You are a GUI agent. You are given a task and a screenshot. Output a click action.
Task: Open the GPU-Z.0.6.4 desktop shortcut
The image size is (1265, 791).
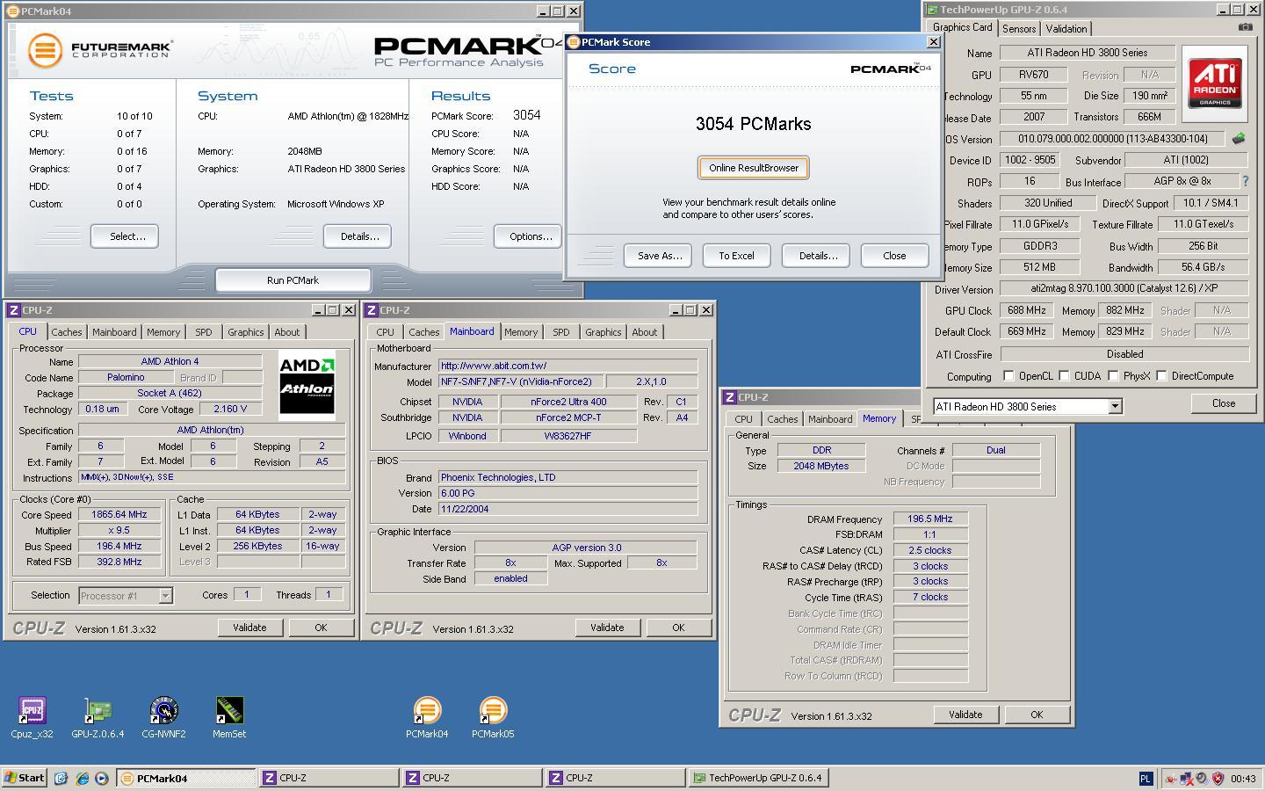click(x=98, y=716)
